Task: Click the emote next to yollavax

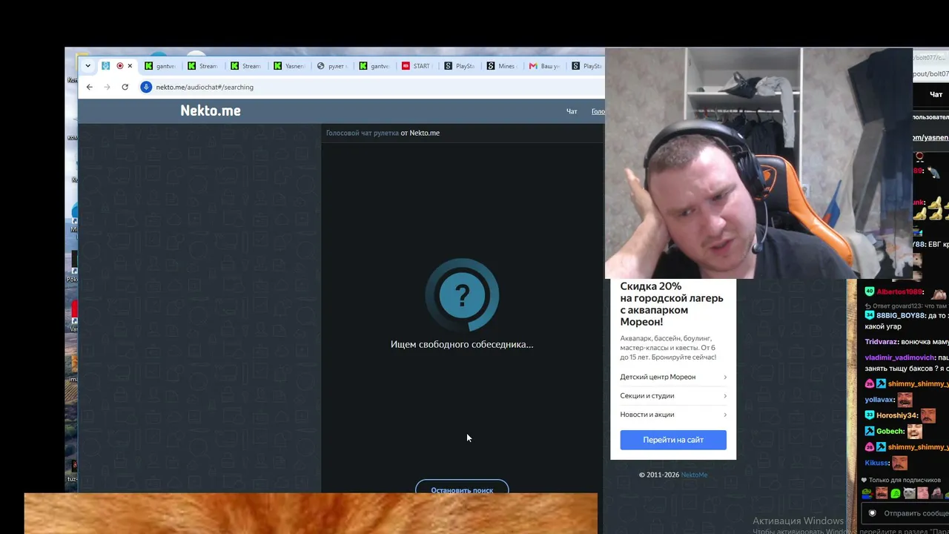Action: coord(905,400)
